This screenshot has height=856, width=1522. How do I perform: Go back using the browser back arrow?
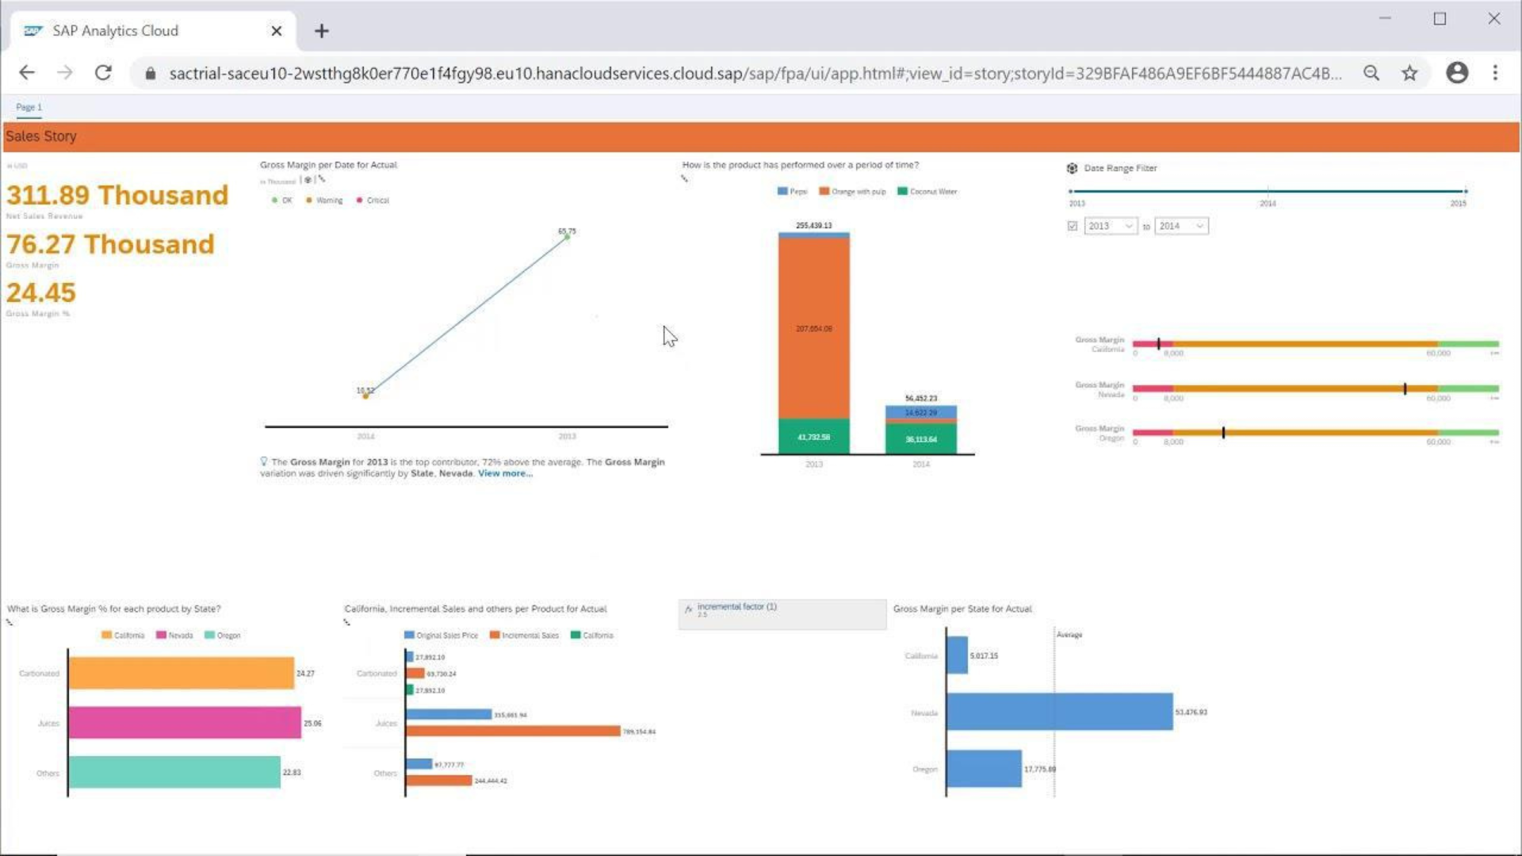tap(27, 73)
